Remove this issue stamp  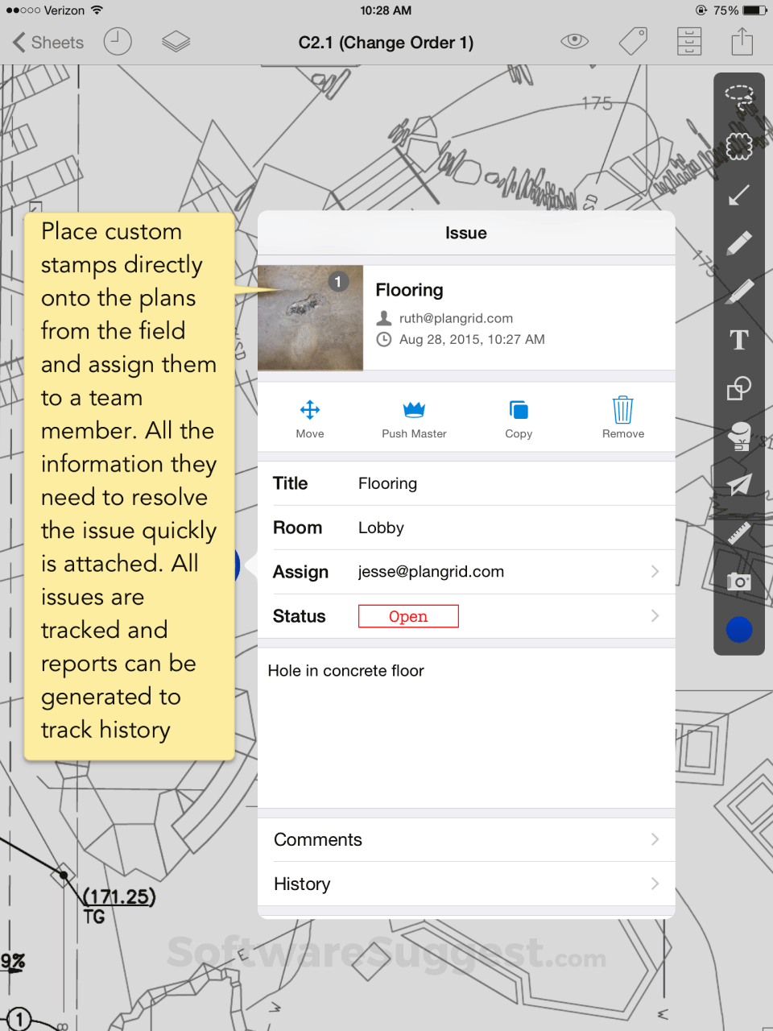622,416
